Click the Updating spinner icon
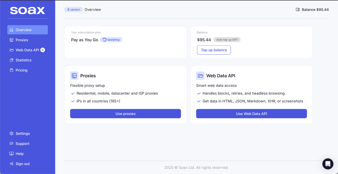338x174 pixels. point(105,39)
